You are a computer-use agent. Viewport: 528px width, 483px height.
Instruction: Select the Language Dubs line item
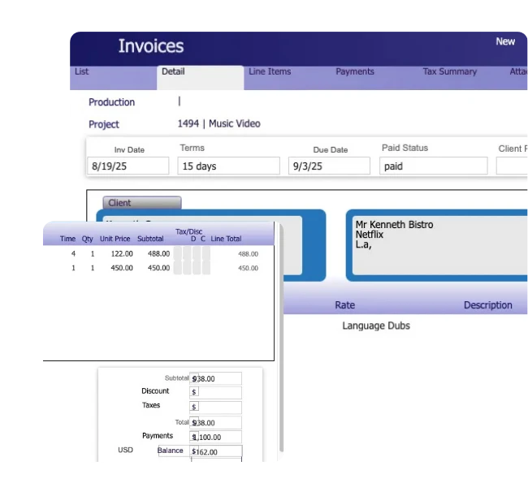point(376,326)
